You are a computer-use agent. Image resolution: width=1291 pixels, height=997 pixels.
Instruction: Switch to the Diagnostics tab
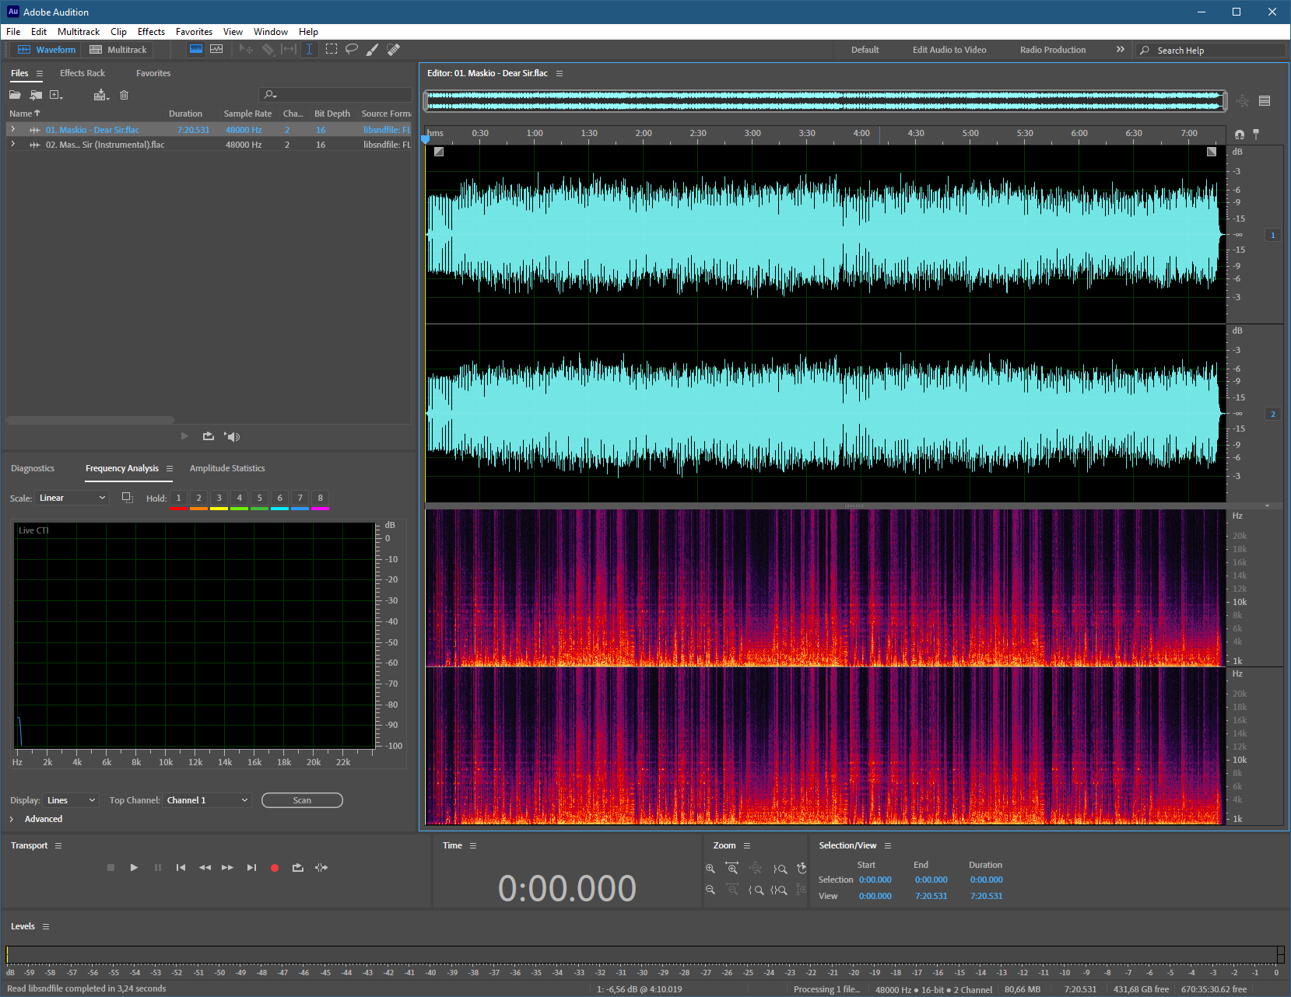(33, 468)
